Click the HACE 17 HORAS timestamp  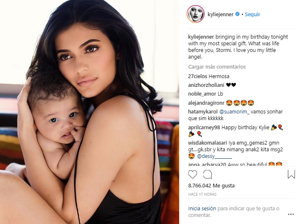202,194
